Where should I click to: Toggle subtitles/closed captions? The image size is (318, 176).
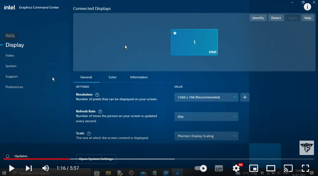[219, 168]
